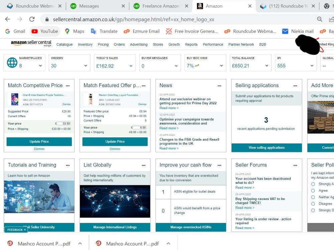Expand the IPI dropdown

click(x=312, y=66)
